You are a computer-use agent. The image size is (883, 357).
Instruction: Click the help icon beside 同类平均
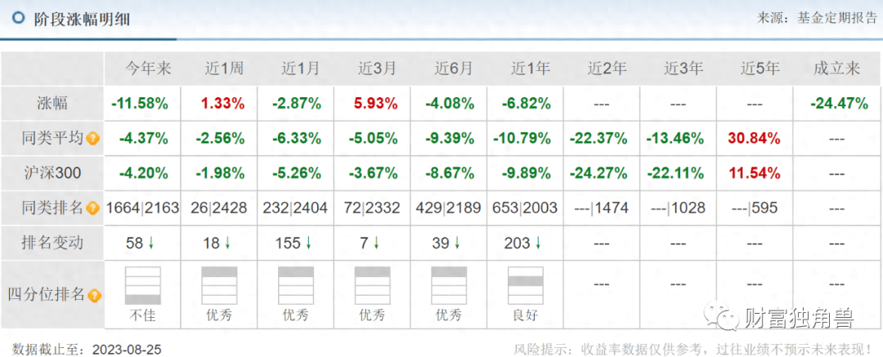click(x=93, y=139)
